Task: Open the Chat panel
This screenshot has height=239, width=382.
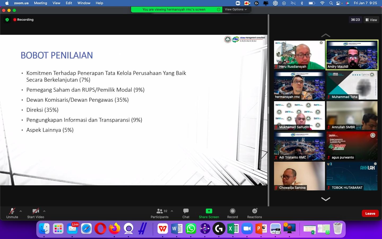Action: [x=186, y=211]
